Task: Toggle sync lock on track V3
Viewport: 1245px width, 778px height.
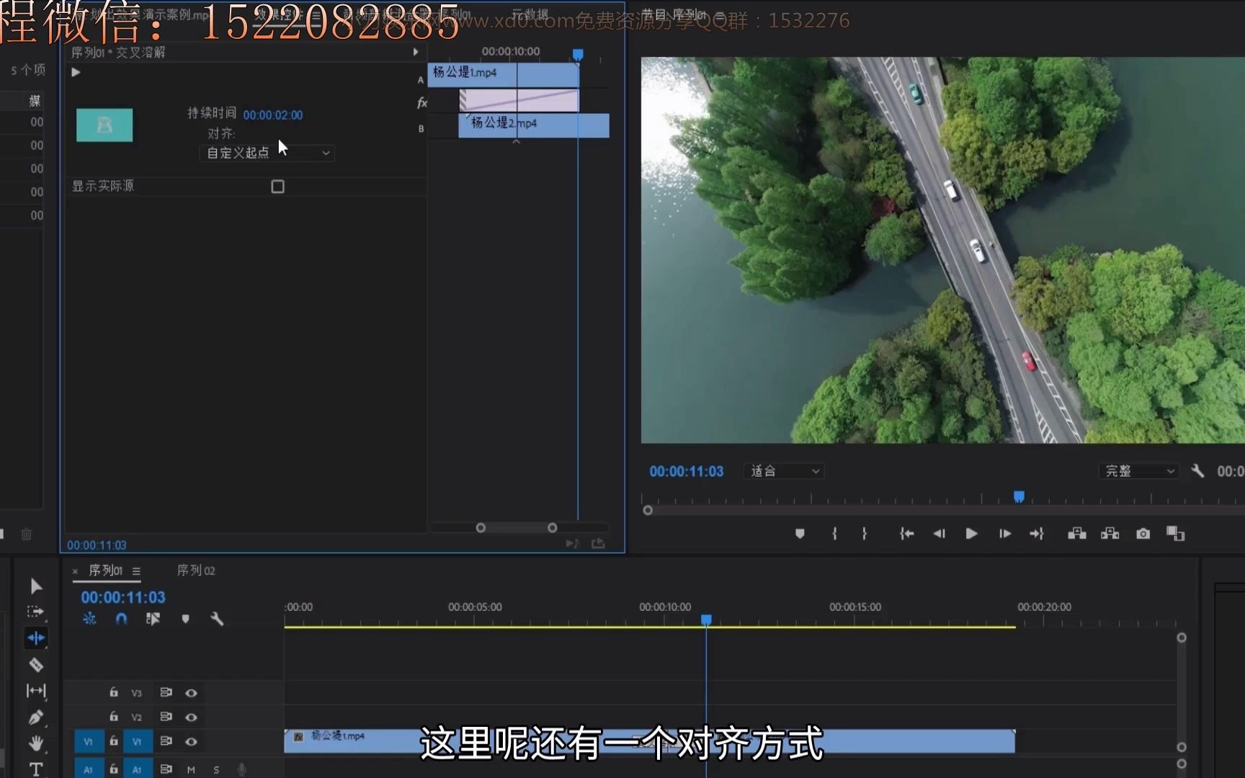Action: (x=166, y=692)
